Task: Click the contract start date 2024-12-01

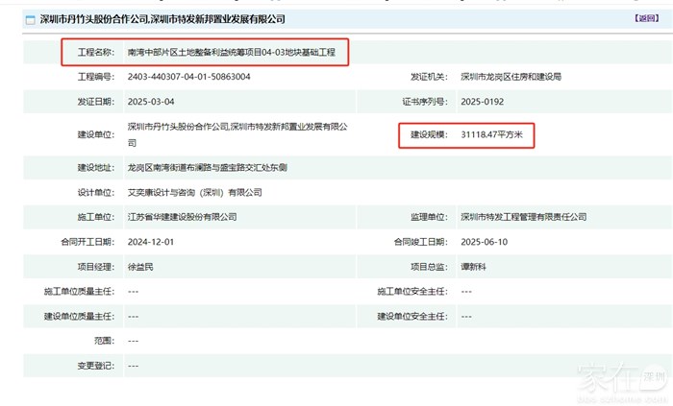Action: [x=150, y=242]
